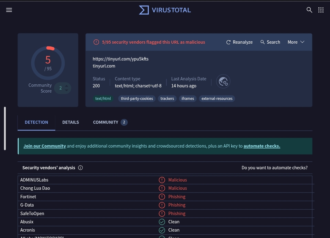Screen dimensions: 330x238
Task: Open the Community tab
Action: pyautogui.click(x=105, y=122)
